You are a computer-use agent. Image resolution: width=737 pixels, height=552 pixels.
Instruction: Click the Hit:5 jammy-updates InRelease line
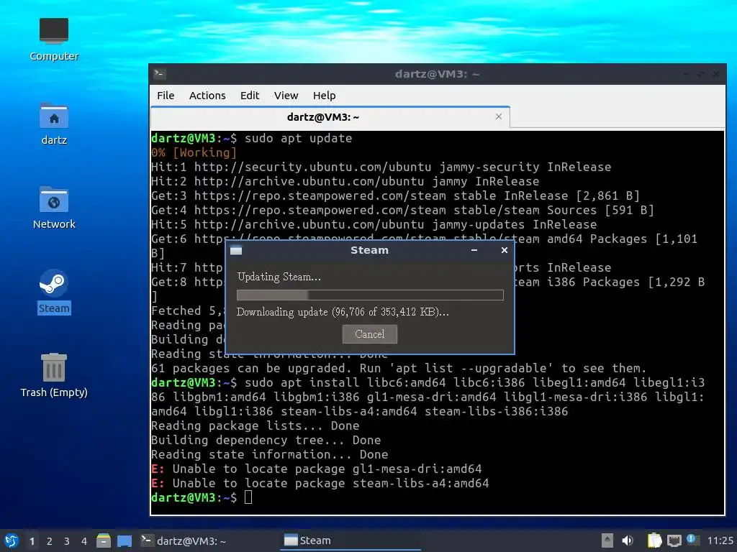click(374, 224)
